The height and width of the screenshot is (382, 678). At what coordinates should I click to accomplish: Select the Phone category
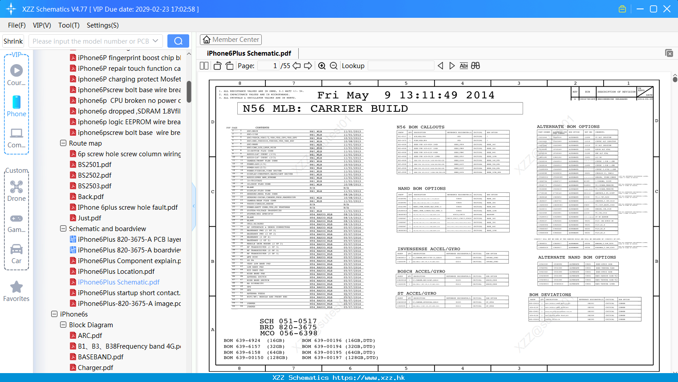pyautogui.click(x=16, y=106)
